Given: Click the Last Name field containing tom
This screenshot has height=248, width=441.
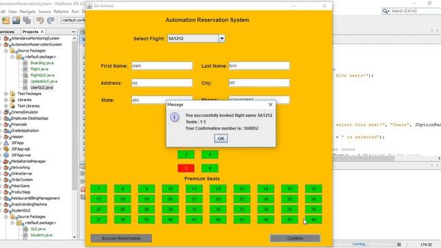Looking at the screenshot, I should [x=259, y=66].
